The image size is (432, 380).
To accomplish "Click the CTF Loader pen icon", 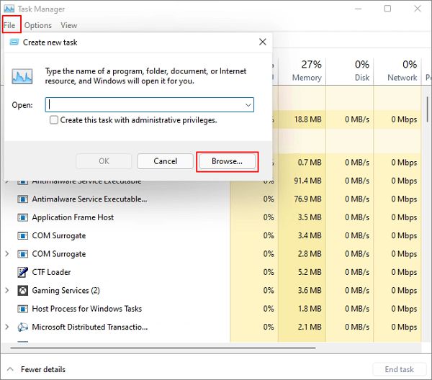I will tap(22, 272).
